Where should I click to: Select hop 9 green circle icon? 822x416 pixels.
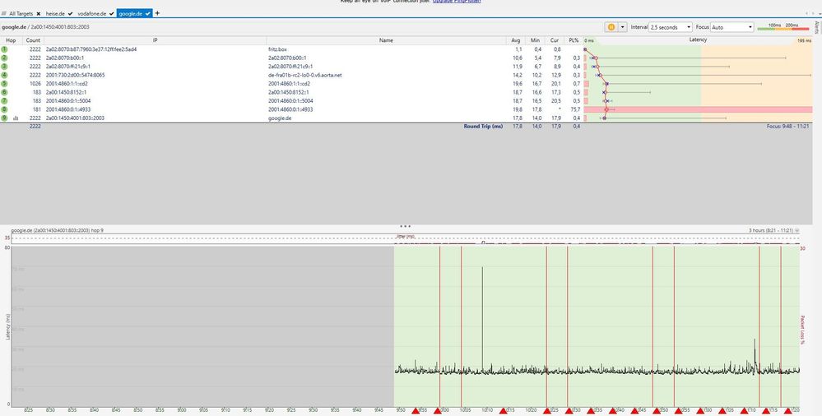tap(5, 118)
